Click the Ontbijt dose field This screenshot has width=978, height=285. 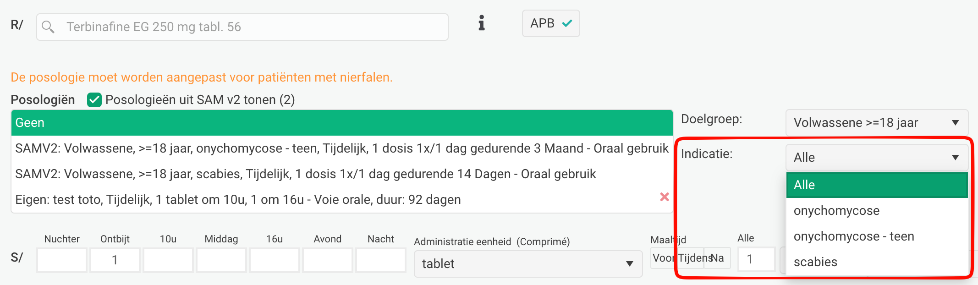pyautogui.click(x=115, y=260)
